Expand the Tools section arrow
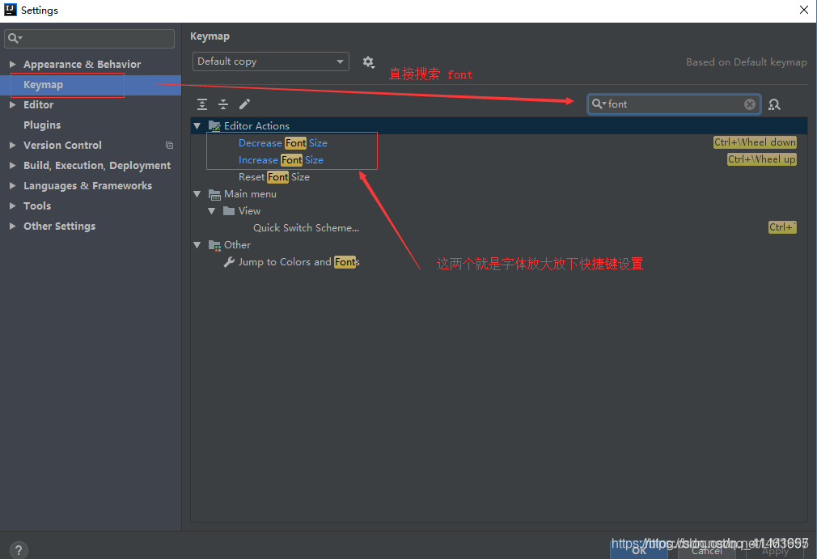Image resolution: width=817 pixels, height=559 pixels. pyautogui.click(x=12, y=205)
